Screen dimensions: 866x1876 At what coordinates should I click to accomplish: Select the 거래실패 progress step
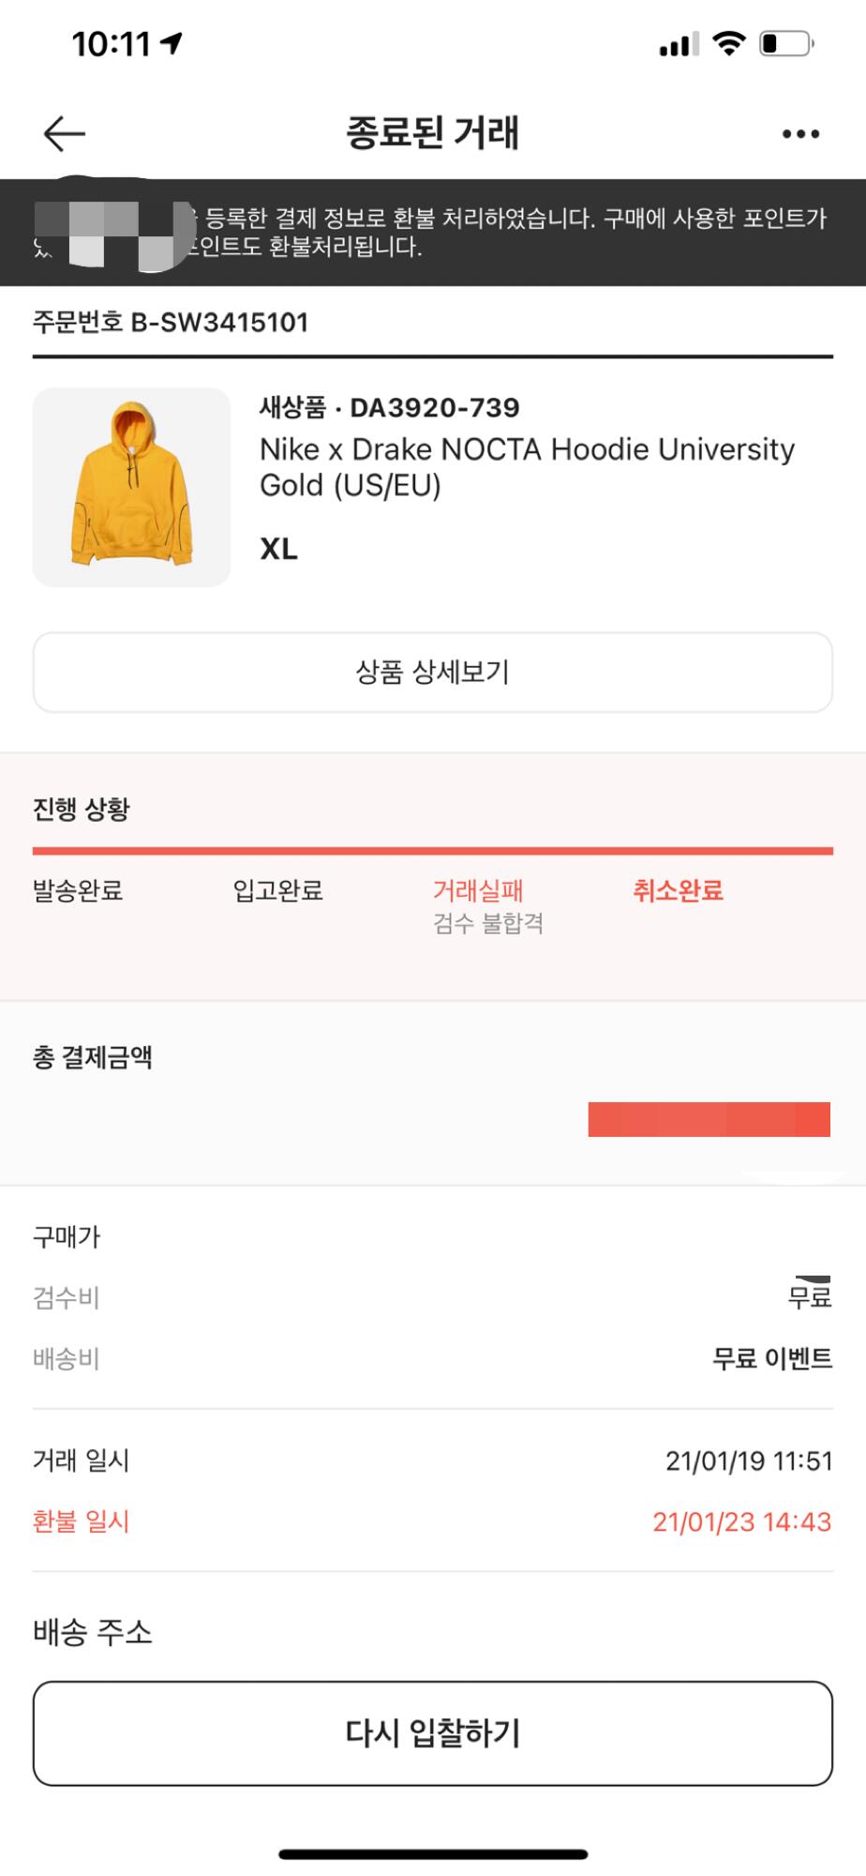tap(478, 890)
